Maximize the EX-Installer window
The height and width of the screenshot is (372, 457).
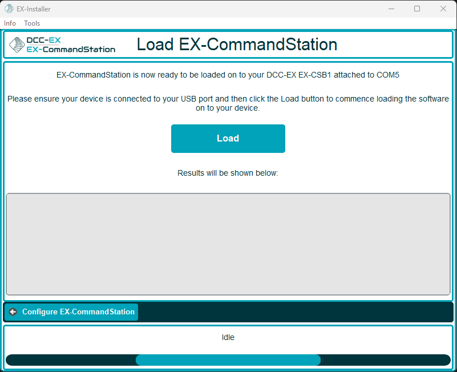coord(417,9)
